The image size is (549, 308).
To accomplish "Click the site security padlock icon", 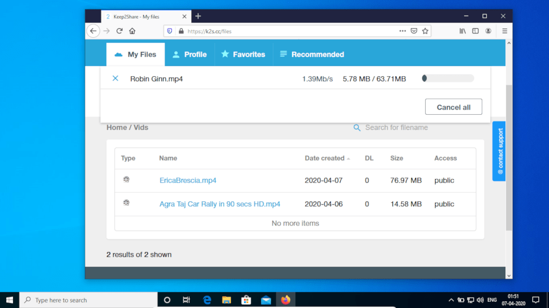I will [x=181, y=31].
